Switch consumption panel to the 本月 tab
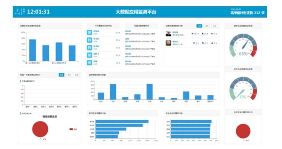The image size is (282, 149). 69,75
